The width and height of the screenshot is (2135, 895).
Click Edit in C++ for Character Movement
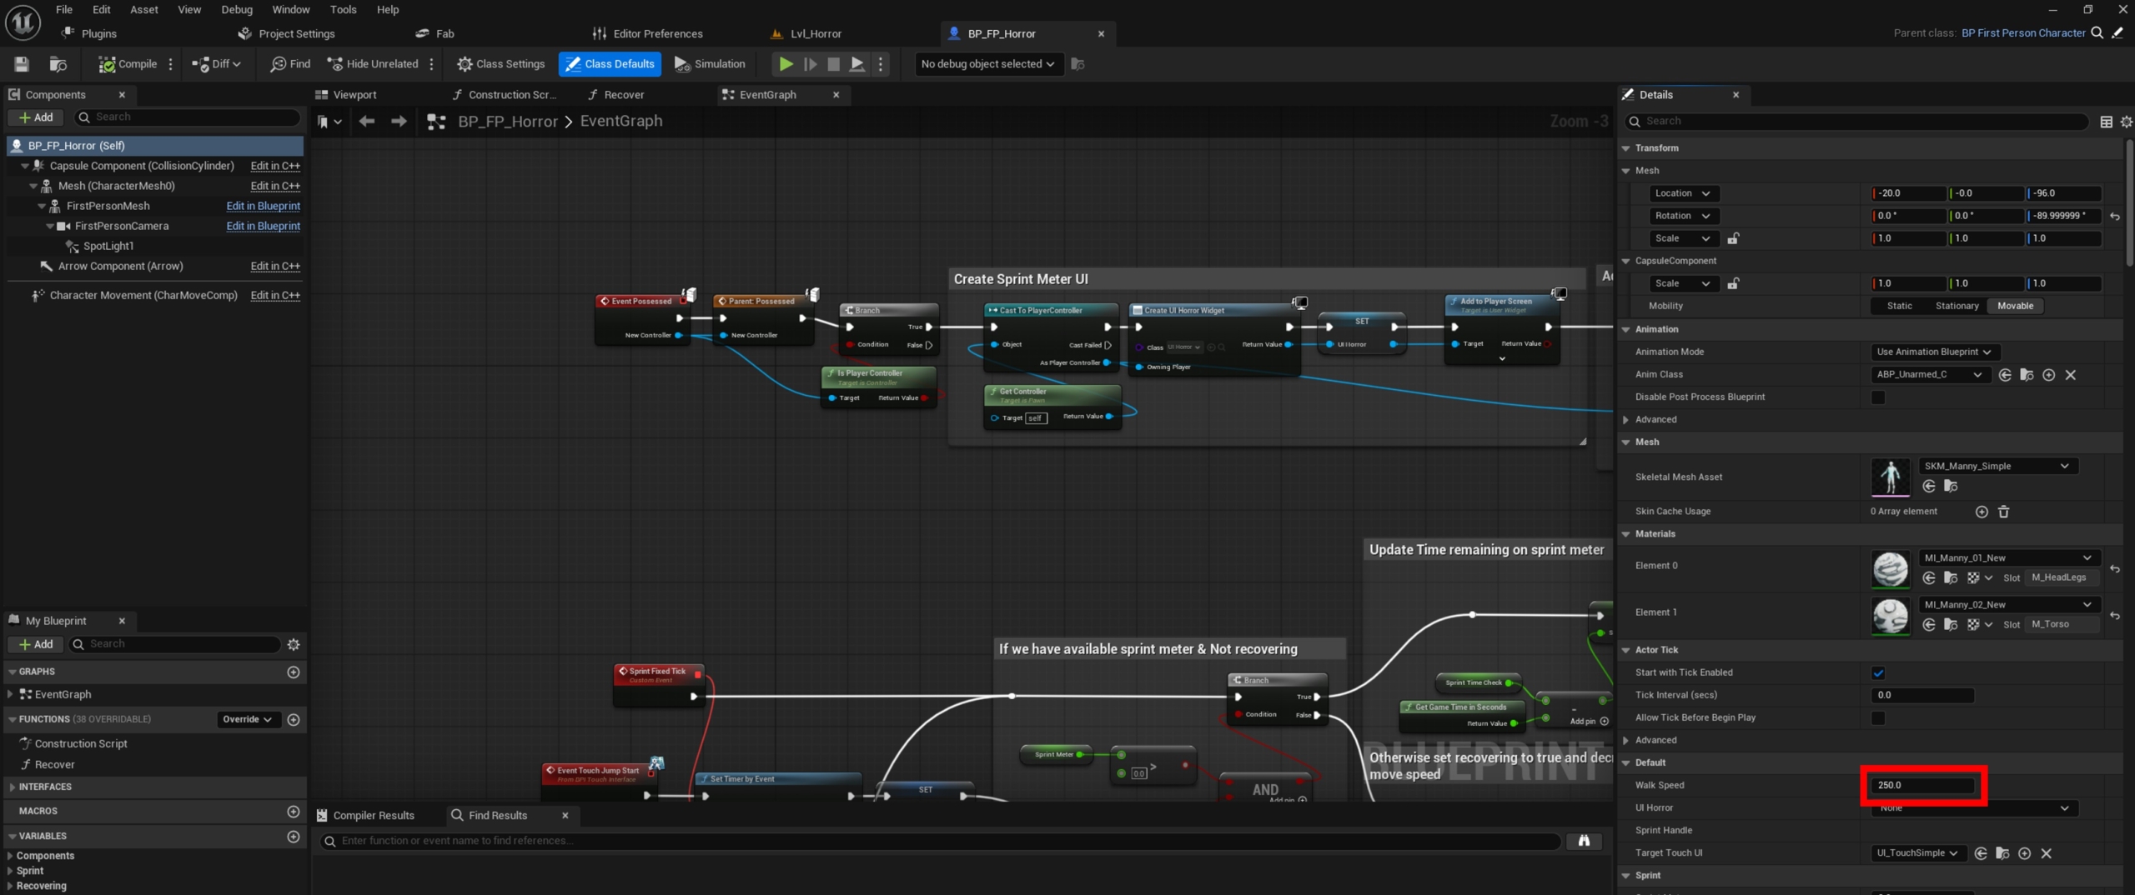(x=275, y=295)
